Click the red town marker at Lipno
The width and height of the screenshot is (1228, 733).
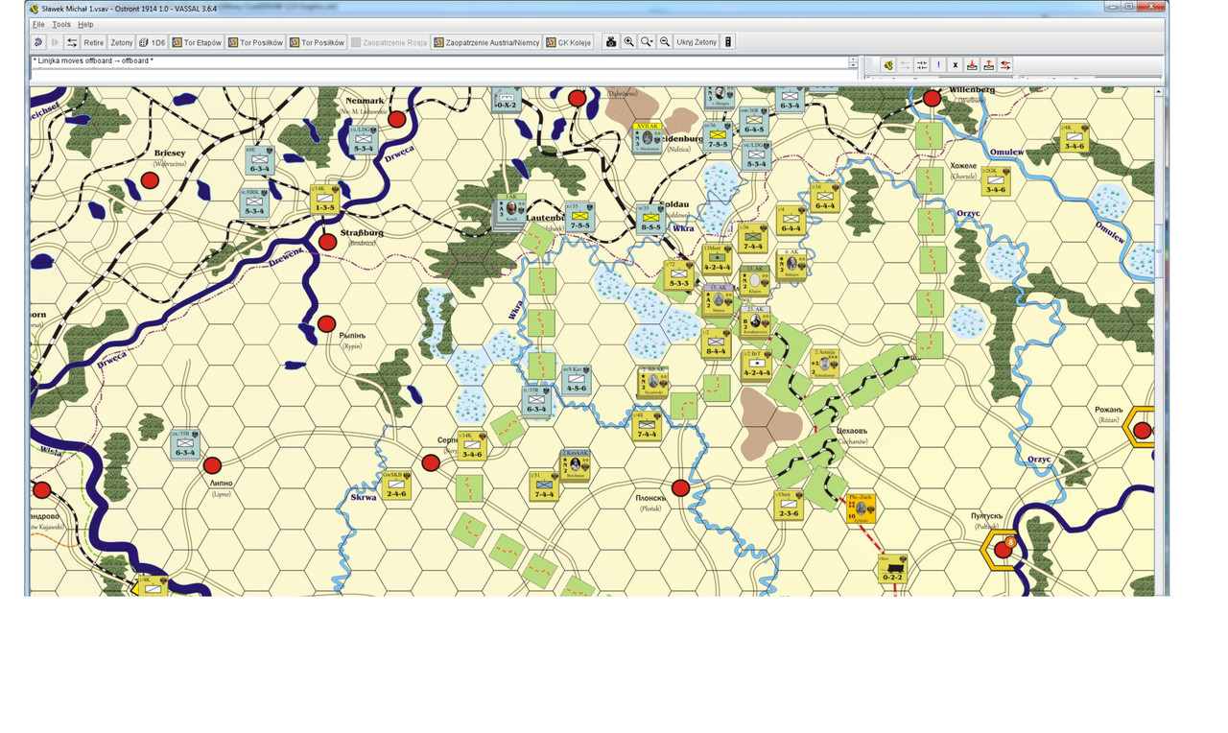click(x=212, y=466)
